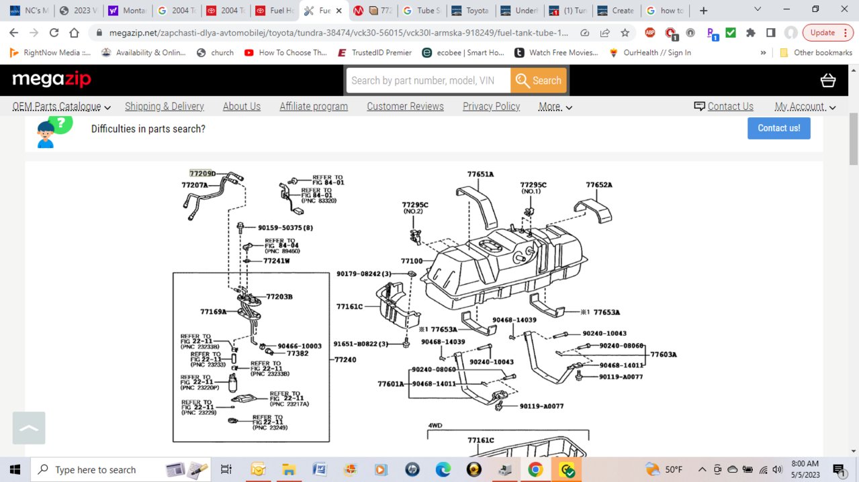This screenshot has height=482, width=859.
Task: Switch to the NC's M tab
Action: (28, 11)
